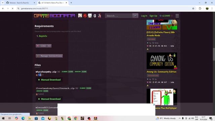Viewport: 215px width, 121px height.
Task: Open the tab search dropdown arrow
Action: [3, 3]
